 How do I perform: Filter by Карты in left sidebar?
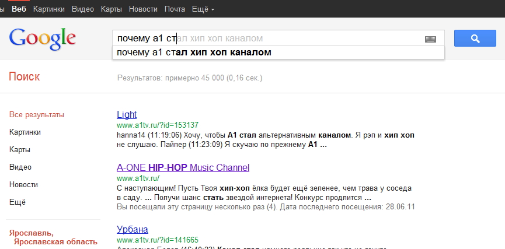click(x=20, y=150)
